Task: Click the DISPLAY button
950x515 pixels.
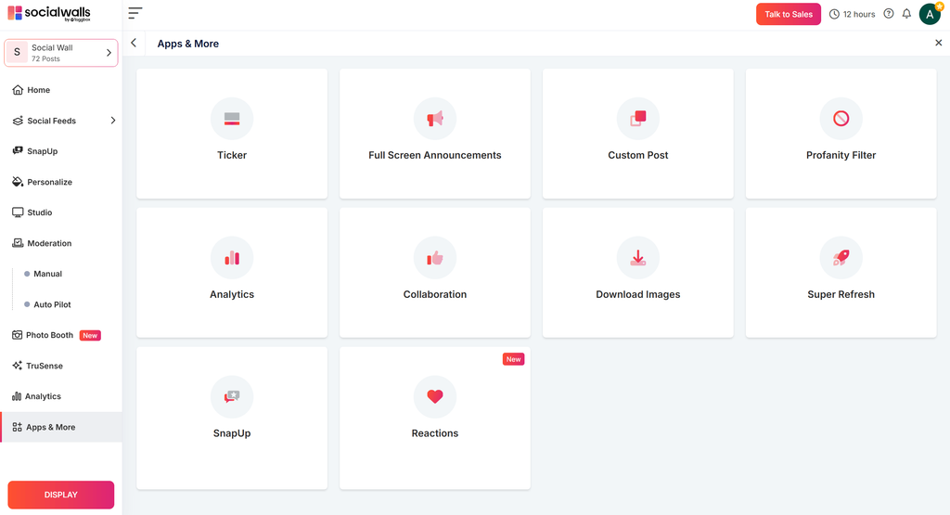Action: [x=60, y=495]
